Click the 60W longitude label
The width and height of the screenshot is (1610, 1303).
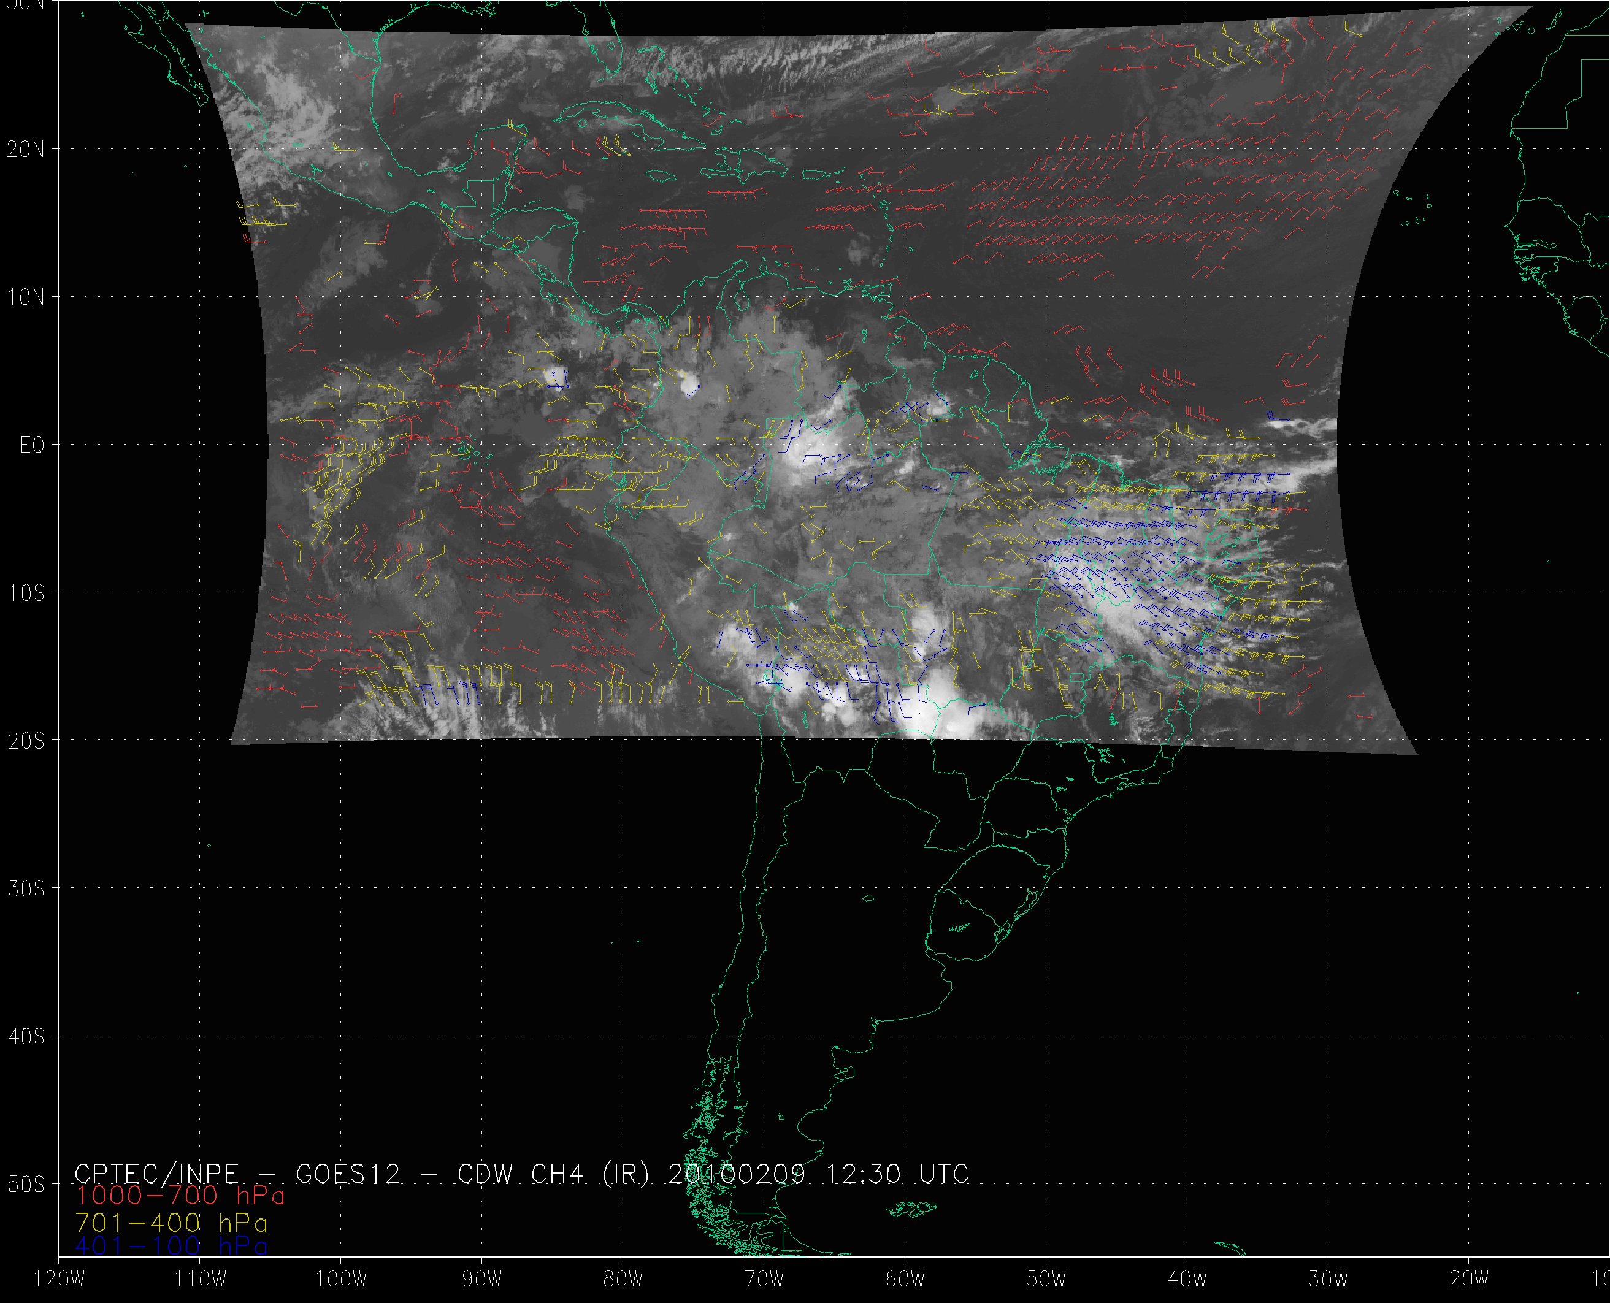[905, 1279]
